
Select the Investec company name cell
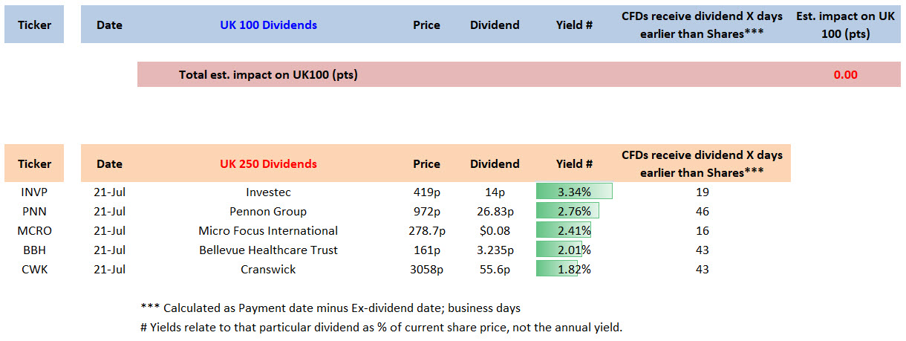[268, 192]
